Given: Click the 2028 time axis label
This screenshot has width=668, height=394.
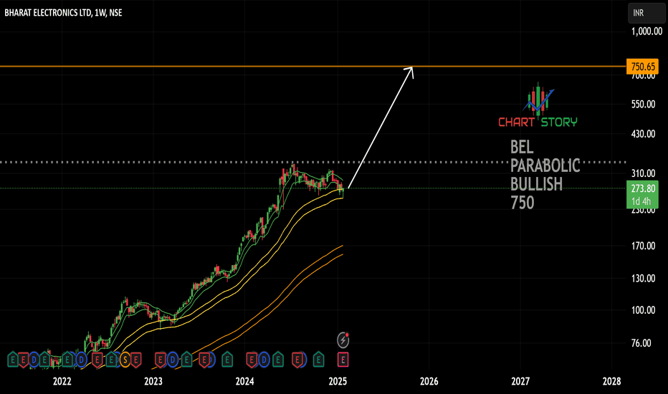Looking at the screenshot, I should pos(611,381).
